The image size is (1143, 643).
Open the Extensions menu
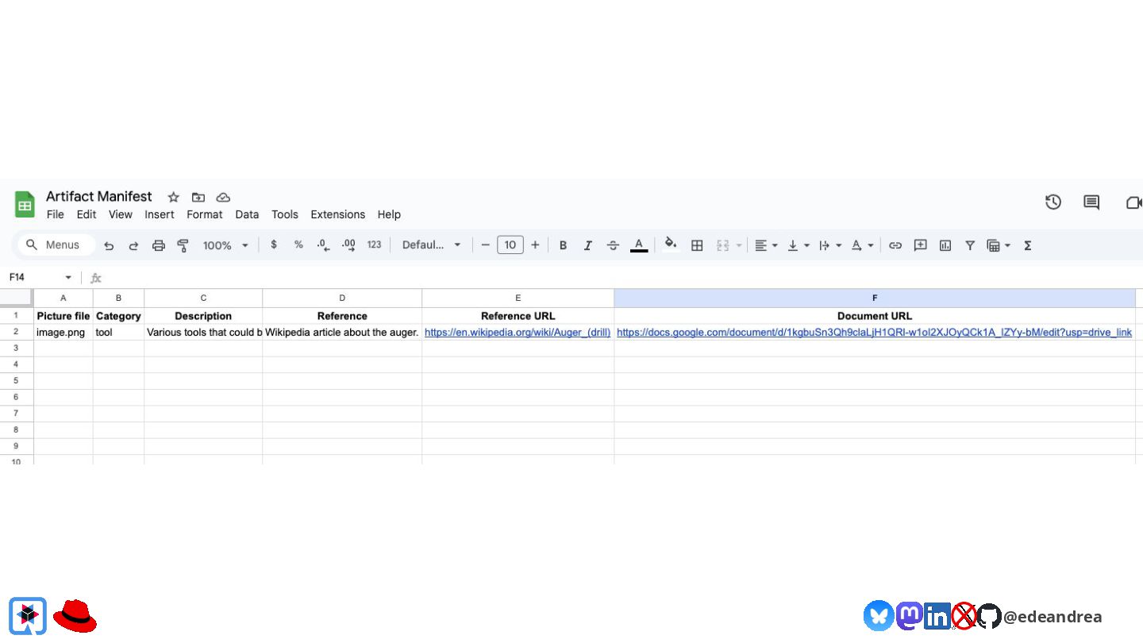point(338,214)
